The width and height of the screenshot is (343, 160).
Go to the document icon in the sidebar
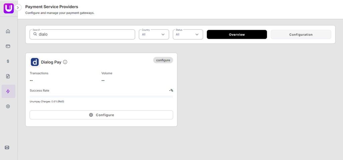tap(8, 76)
